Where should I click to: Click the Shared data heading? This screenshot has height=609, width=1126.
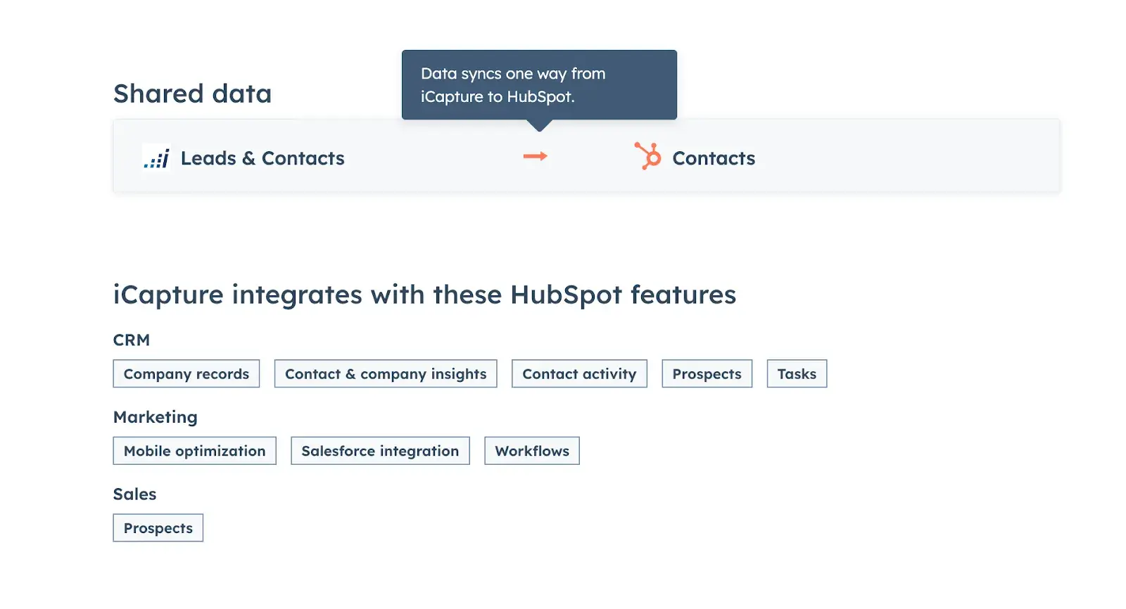[192, 94]
